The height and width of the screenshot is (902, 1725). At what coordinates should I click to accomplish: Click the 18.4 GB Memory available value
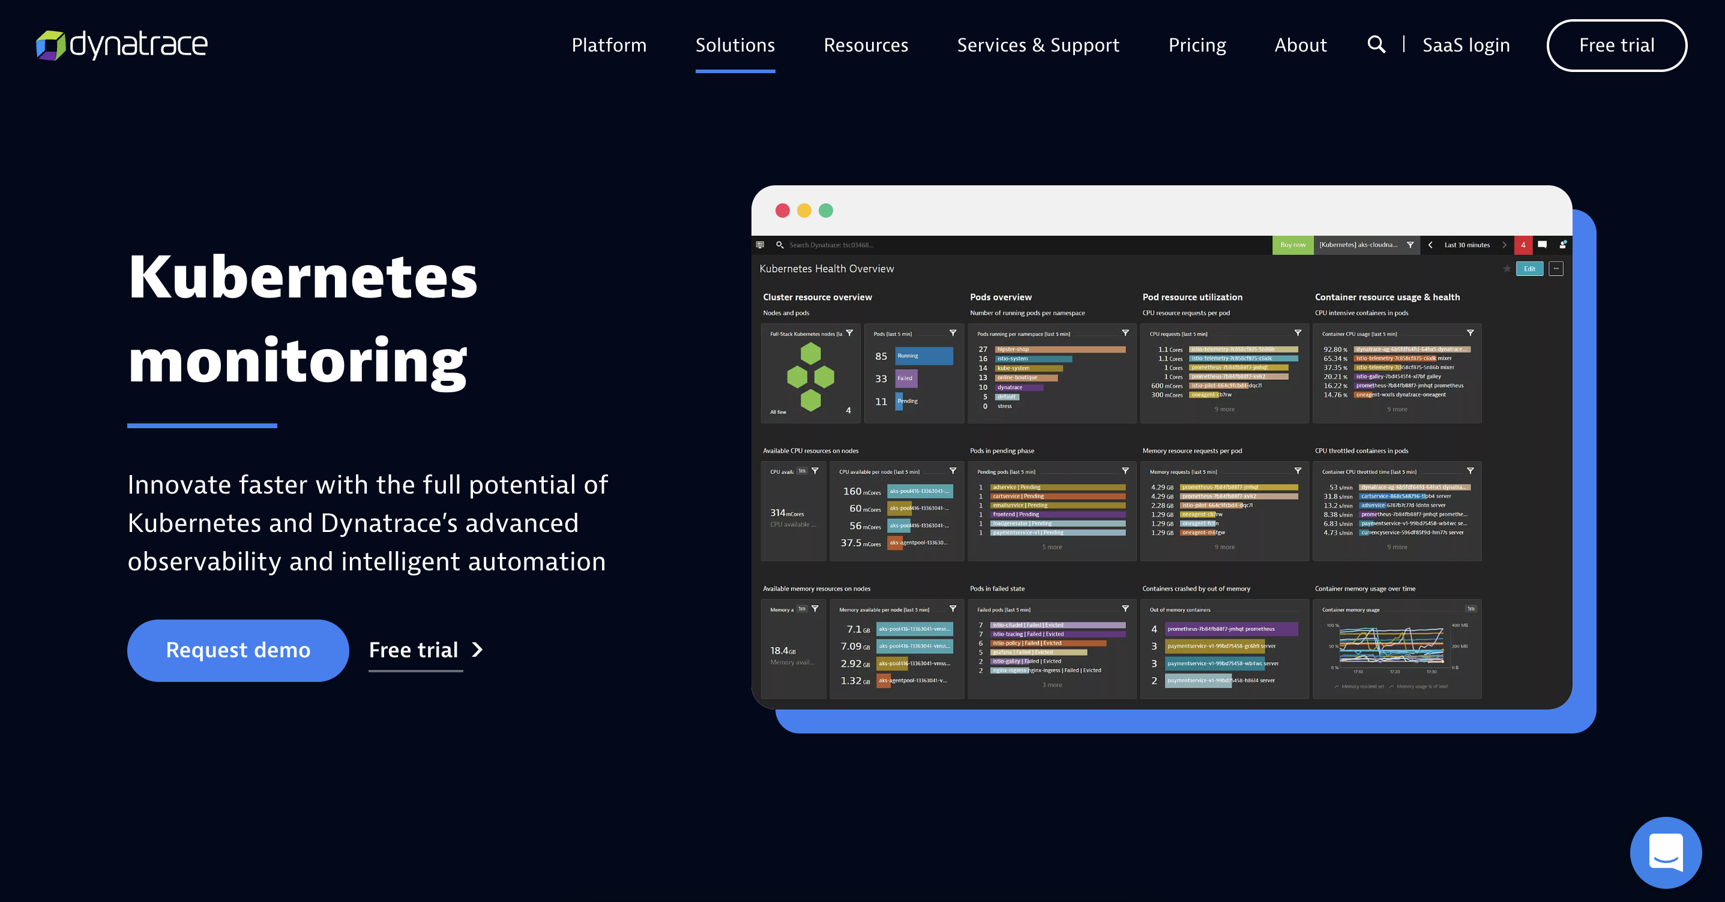tap(783, 650)
